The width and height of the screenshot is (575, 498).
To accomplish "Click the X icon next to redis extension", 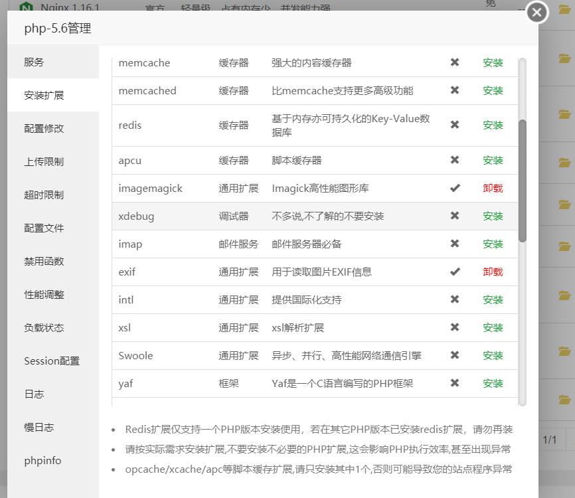I will pyautogui.click(x=455, y=124).
